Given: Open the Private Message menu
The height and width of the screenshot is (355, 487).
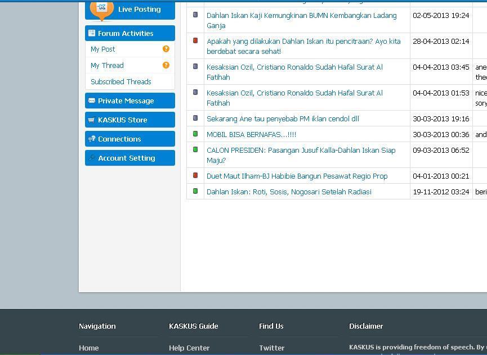Looking at the screenshot, I should 126,101.
